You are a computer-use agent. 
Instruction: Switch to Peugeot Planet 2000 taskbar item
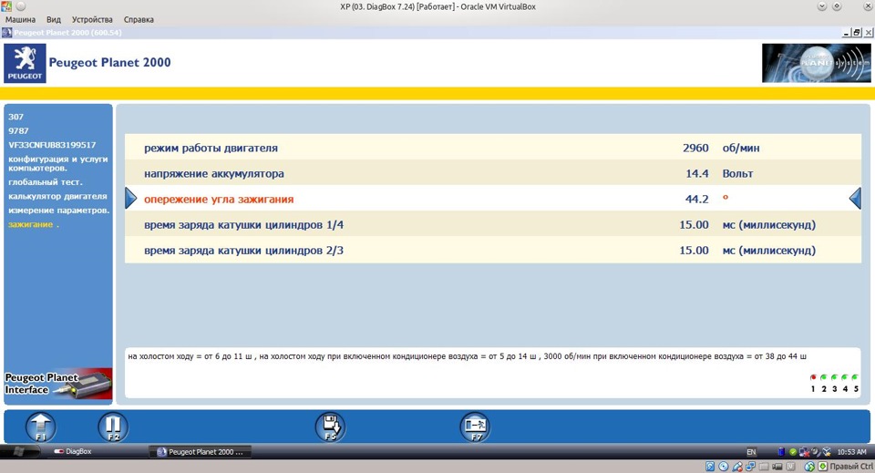pos(201,451)
